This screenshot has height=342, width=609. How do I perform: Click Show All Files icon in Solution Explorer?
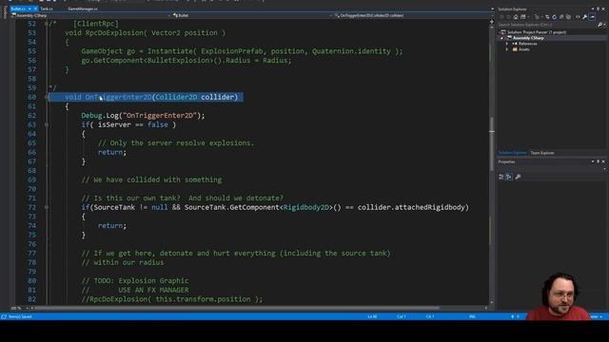point(568,17)
